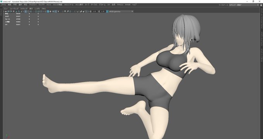263x139 pixels.
Task: Open the panel ライティング (Lighting) menu
Action: click(24, 8)
